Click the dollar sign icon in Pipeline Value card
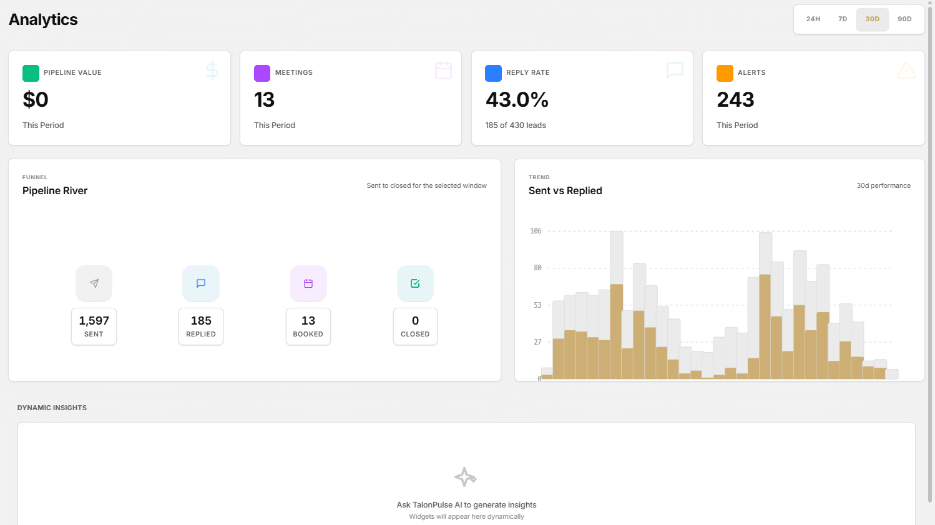 212,70
